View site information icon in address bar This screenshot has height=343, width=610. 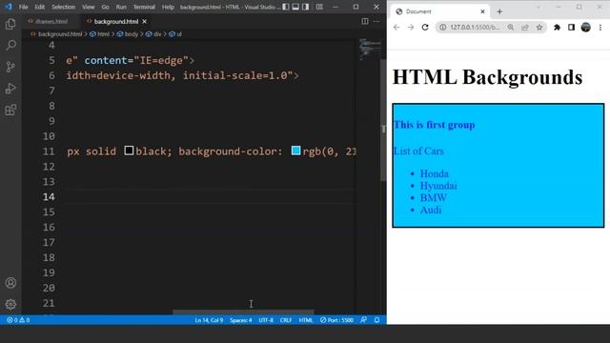pyautogui.click(x=442, y=28)
